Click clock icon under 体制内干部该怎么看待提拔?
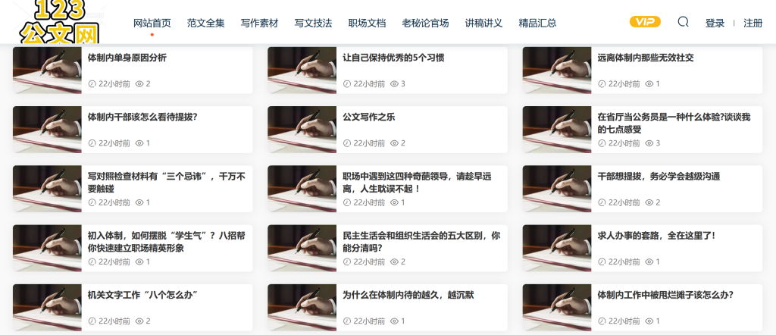776x335 pixels. coord(92,143)
